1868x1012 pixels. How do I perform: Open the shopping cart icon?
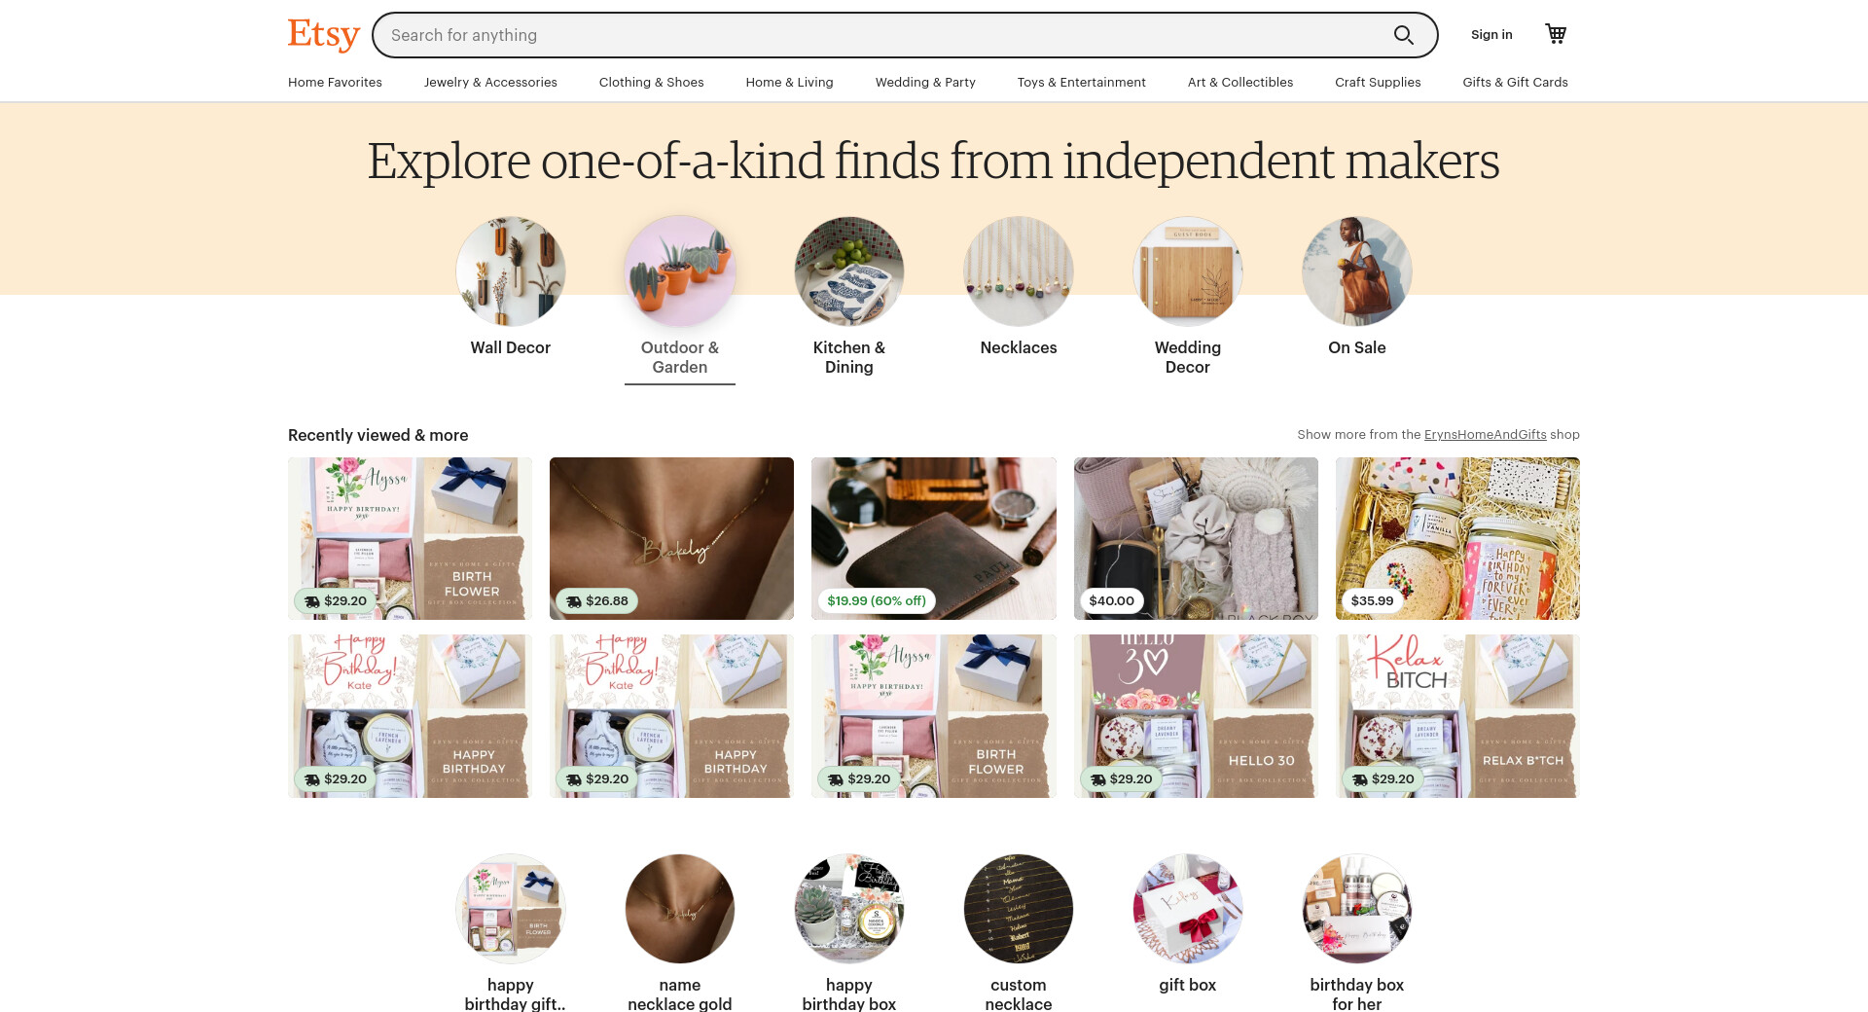[x=1556, y=34]
